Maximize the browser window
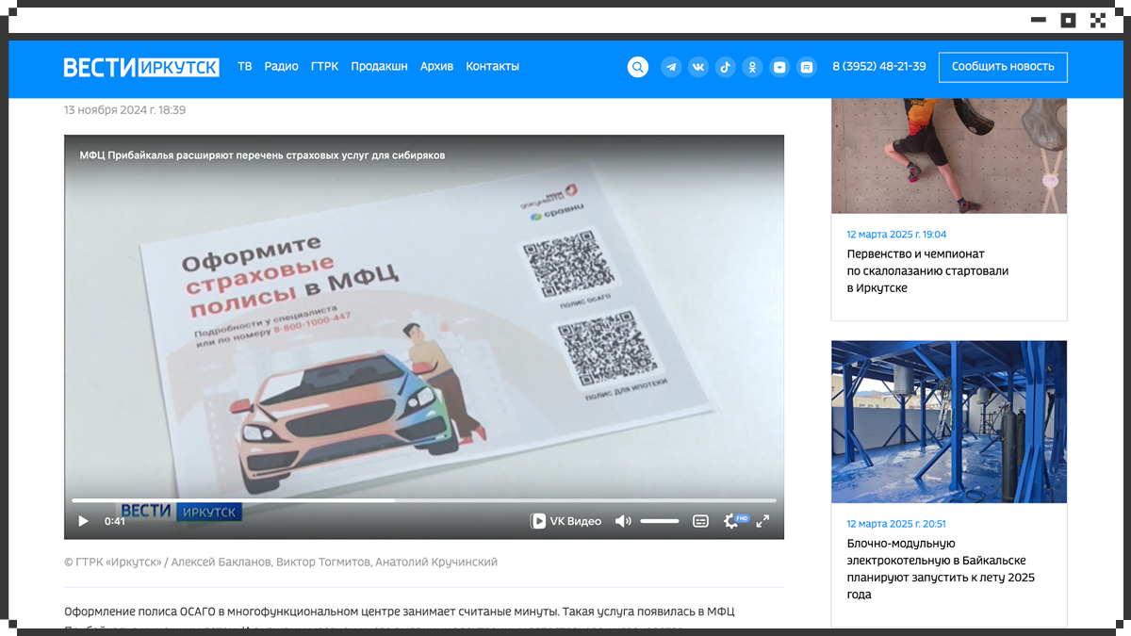1131x636 pixels. pyautogui.click(x=1068, y=20)
